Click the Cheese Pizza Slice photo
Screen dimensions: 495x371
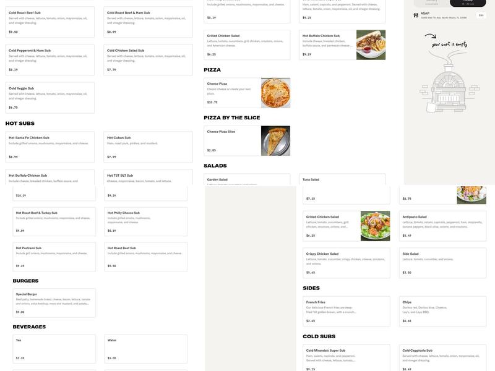pos(275,140)
